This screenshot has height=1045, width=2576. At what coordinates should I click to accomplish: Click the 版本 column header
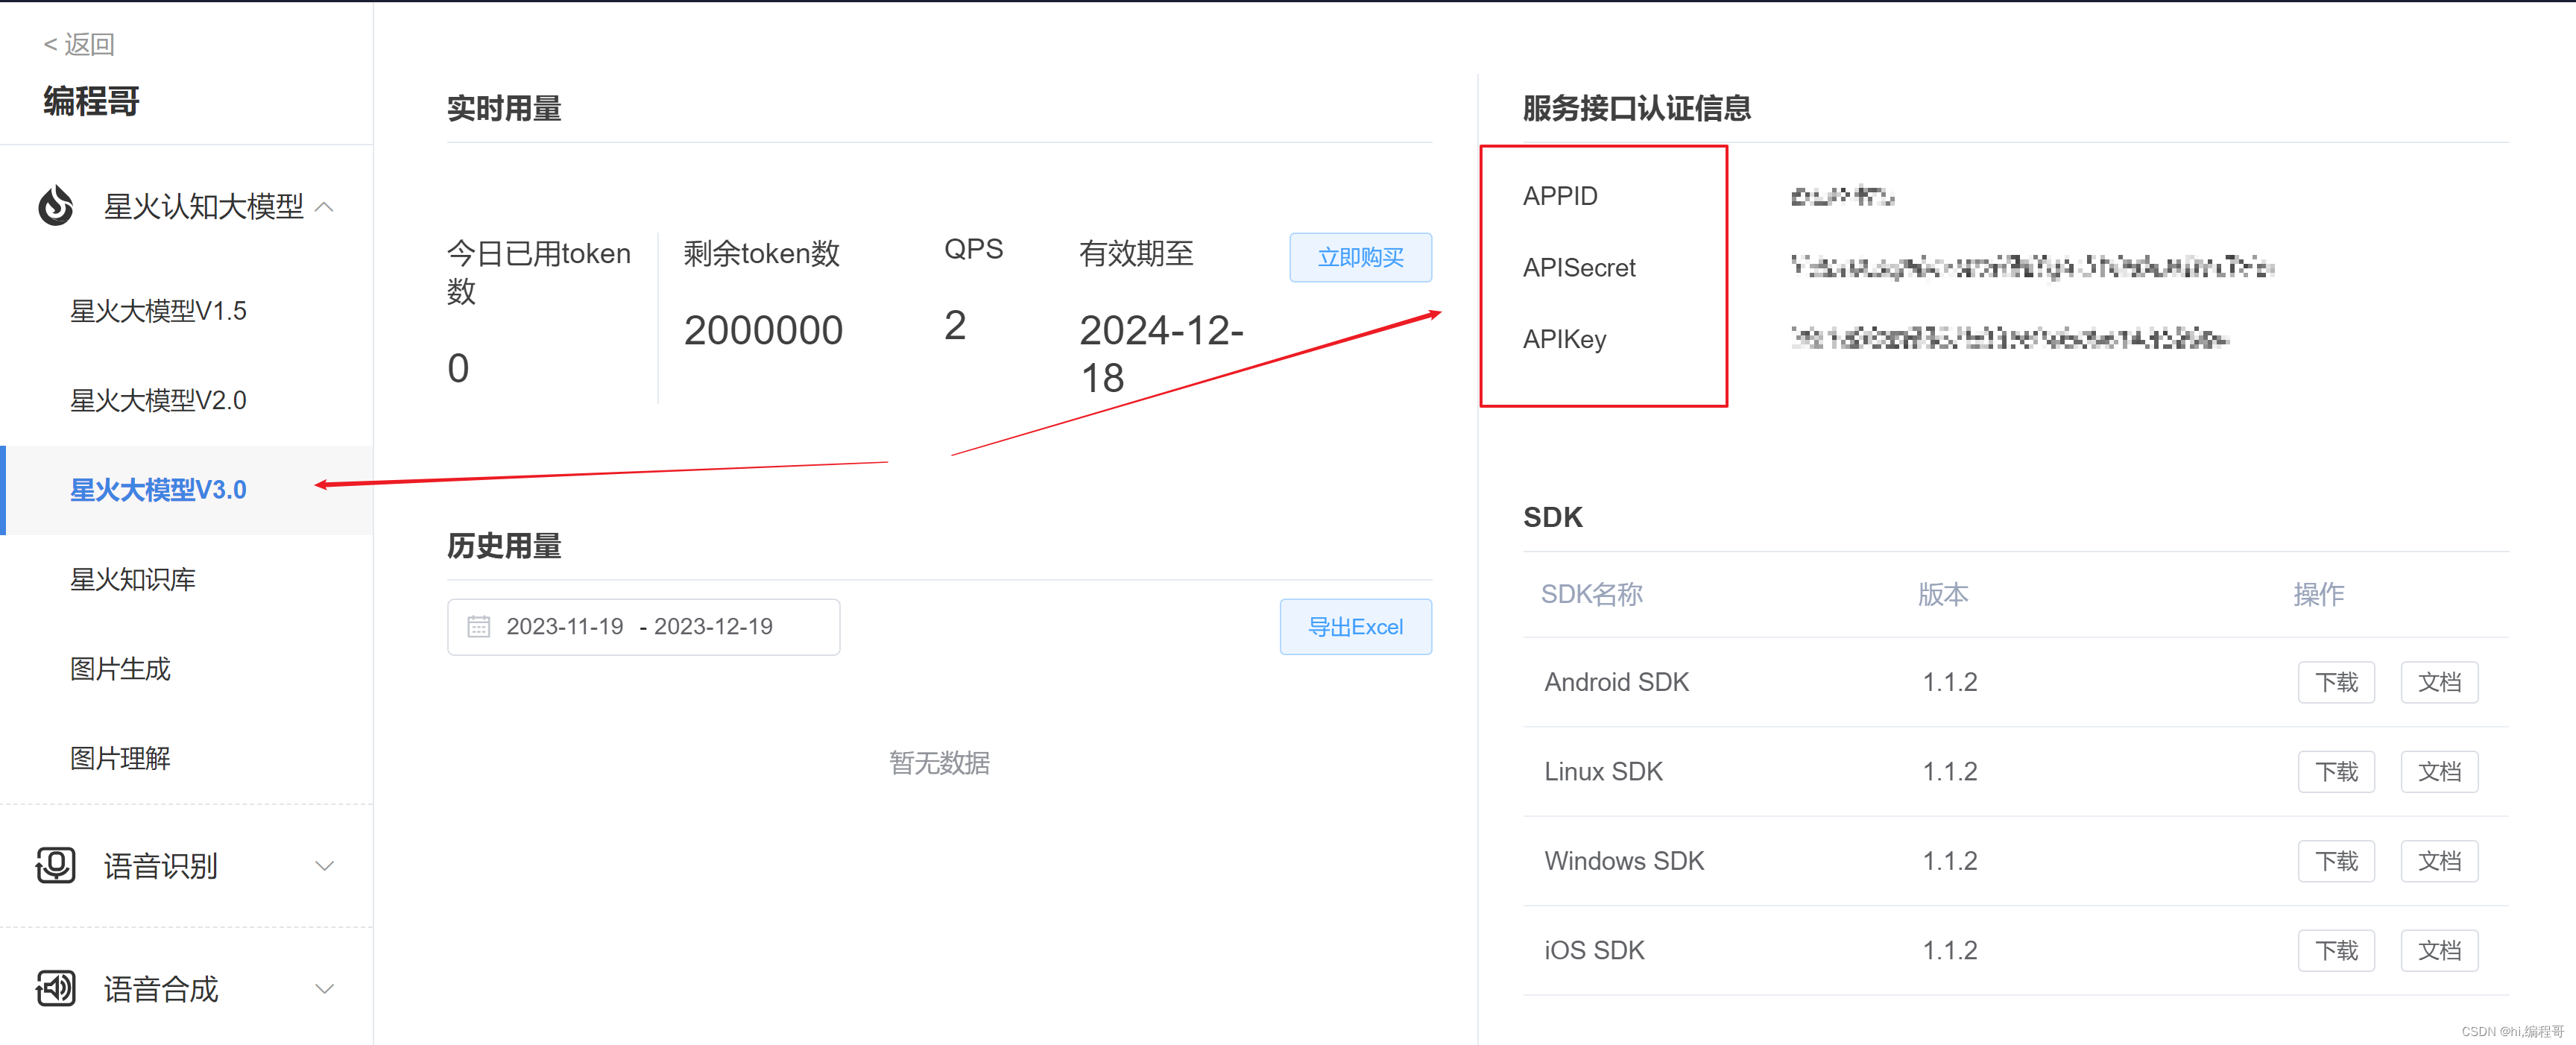[1943, 595]
